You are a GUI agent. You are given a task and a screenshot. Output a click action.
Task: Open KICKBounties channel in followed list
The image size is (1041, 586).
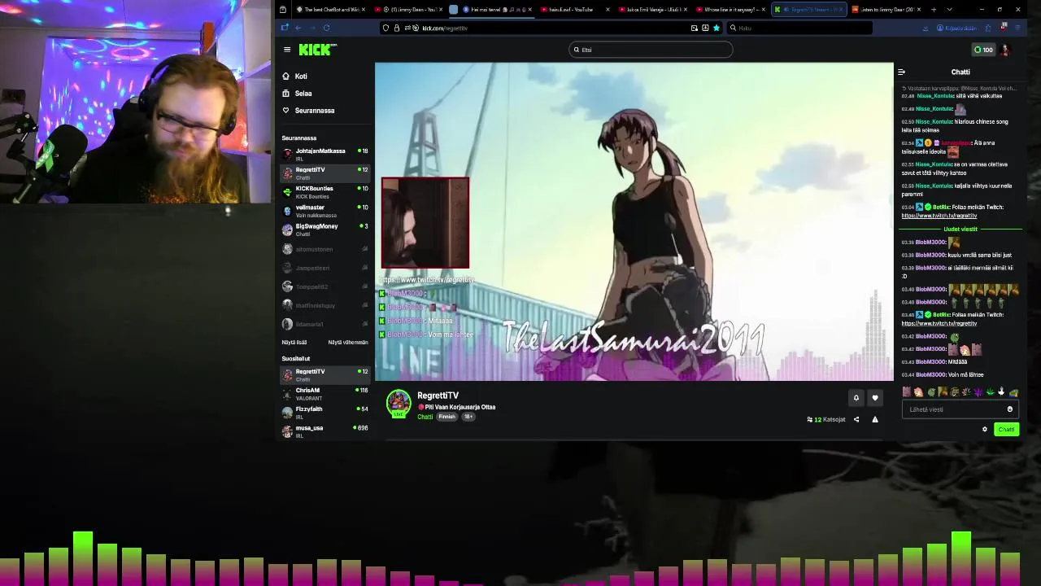324,191
